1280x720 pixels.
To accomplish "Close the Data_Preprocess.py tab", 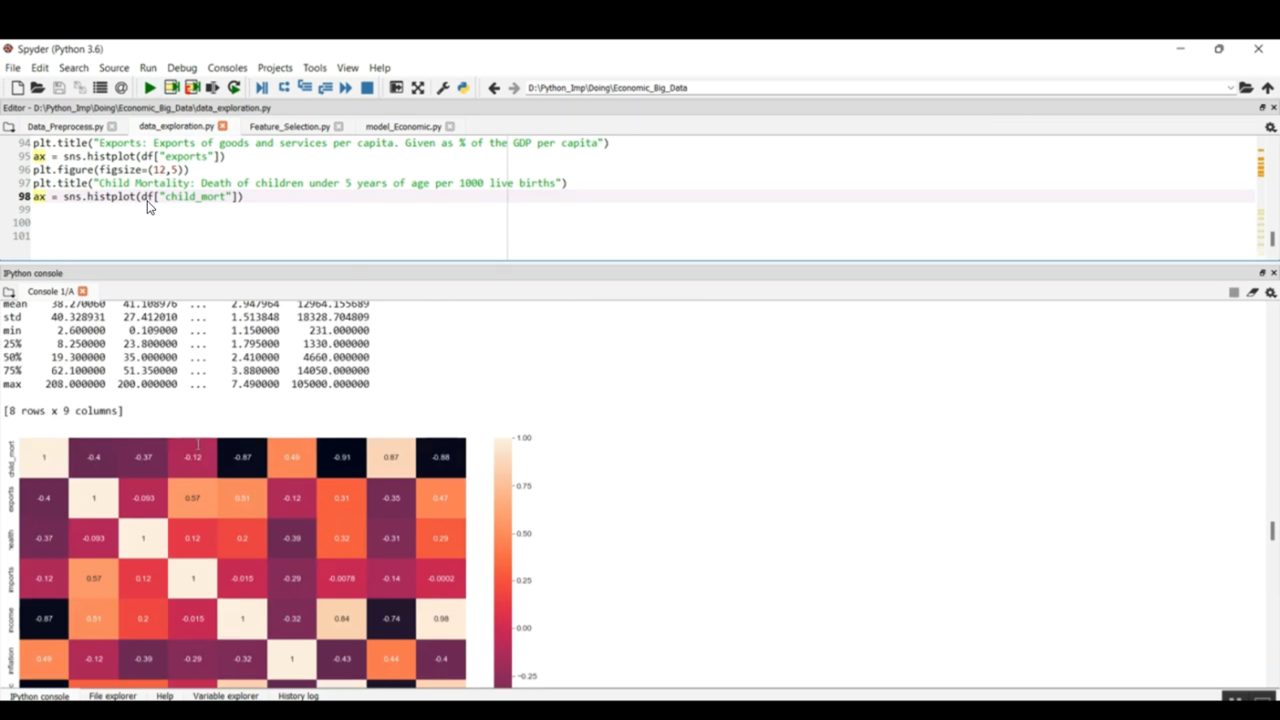I will click(112, 127).
